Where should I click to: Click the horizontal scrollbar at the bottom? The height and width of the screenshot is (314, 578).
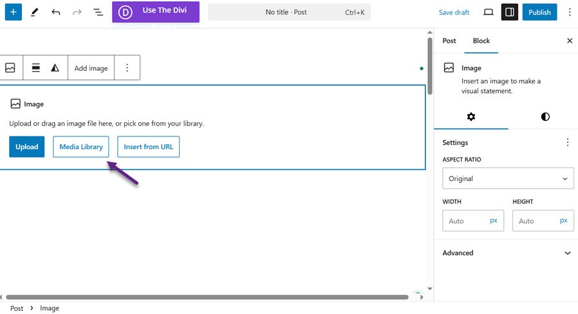tap(206, 297)
